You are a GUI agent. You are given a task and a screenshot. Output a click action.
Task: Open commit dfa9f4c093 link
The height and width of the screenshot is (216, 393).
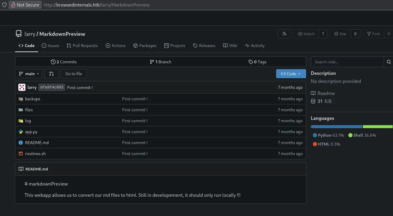point(52,87)
